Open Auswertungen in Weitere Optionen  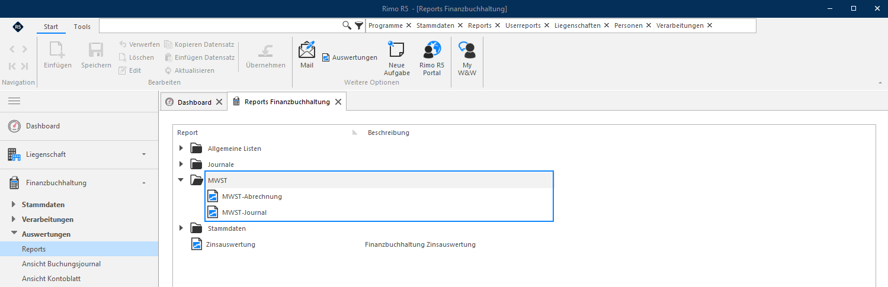350,57
